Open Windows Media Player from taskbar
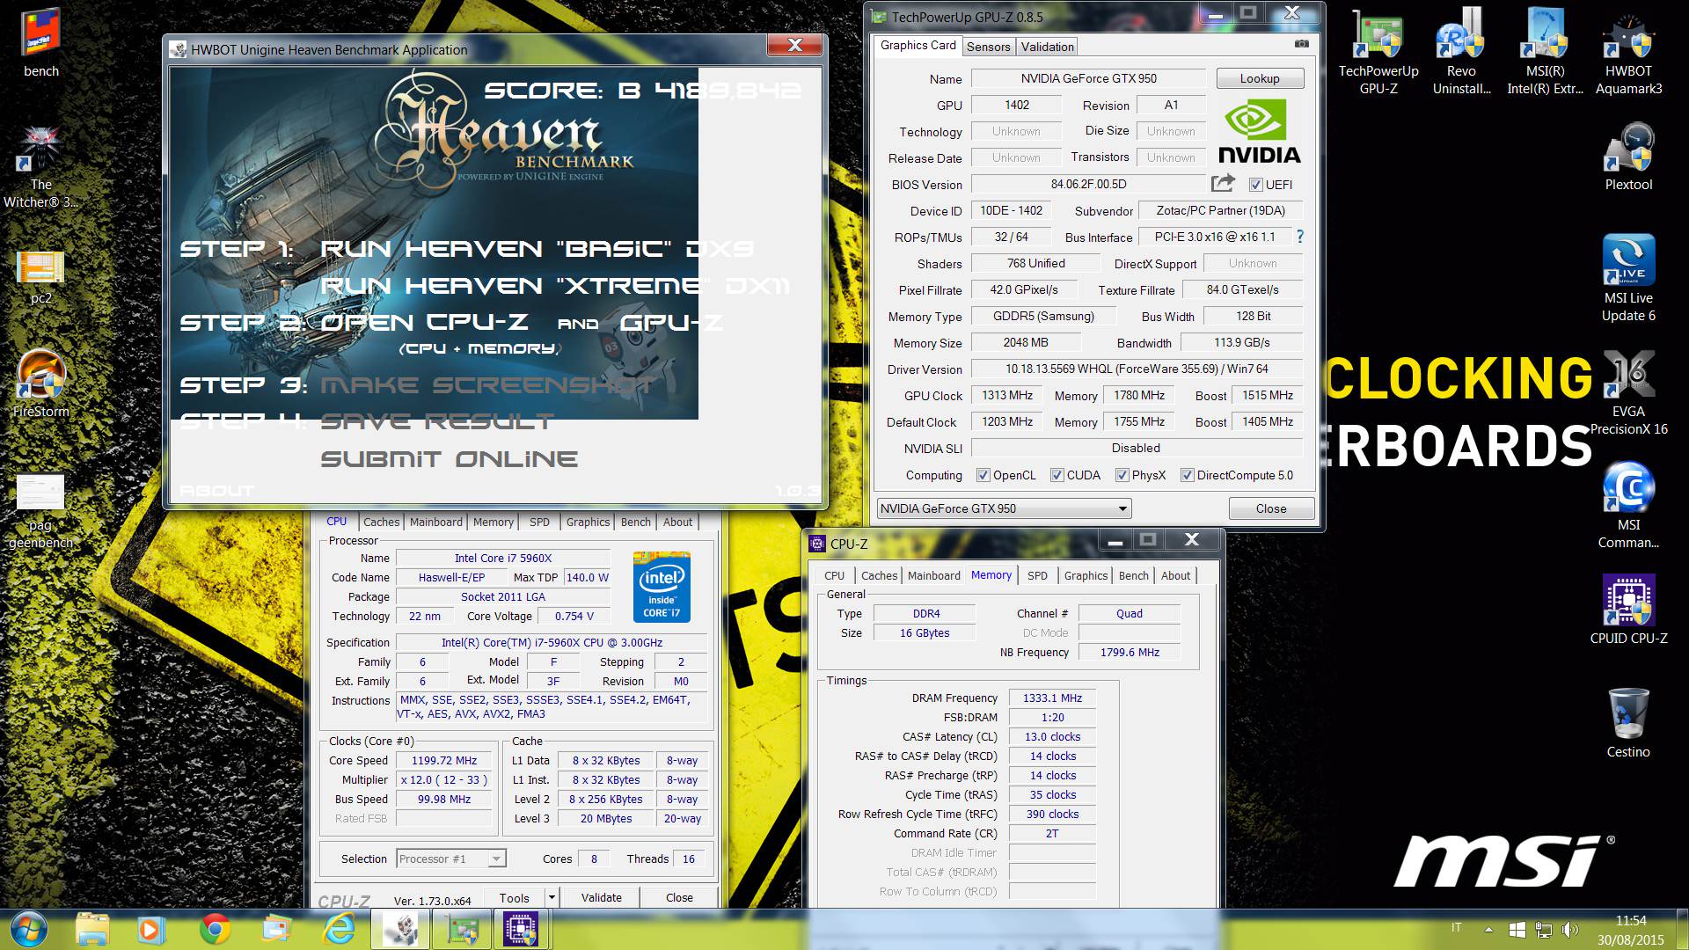 tap(150, 929)
